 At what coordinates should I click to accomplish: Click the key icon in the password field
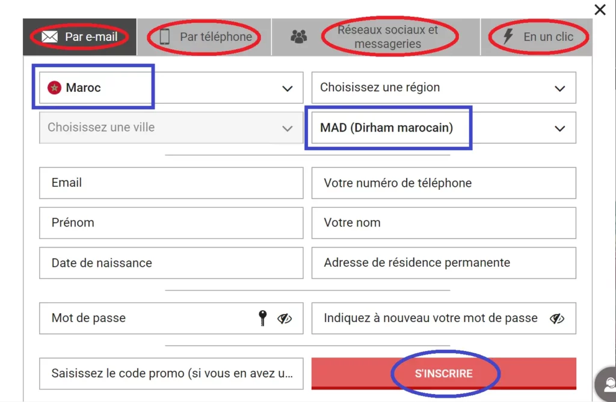pos(262,318)
